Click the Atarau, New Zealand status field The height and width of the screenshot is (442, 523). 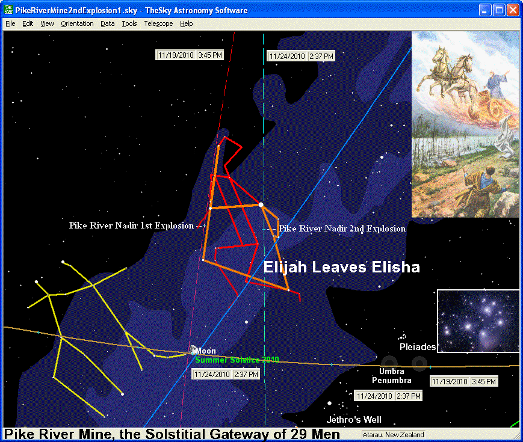pyautogui.click(x=394, y=434)
